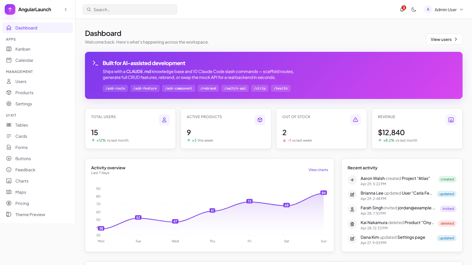This screenshot has width=472, height=265.
Task: Click the Out of Stock warning icon
Action: point(355,120)
